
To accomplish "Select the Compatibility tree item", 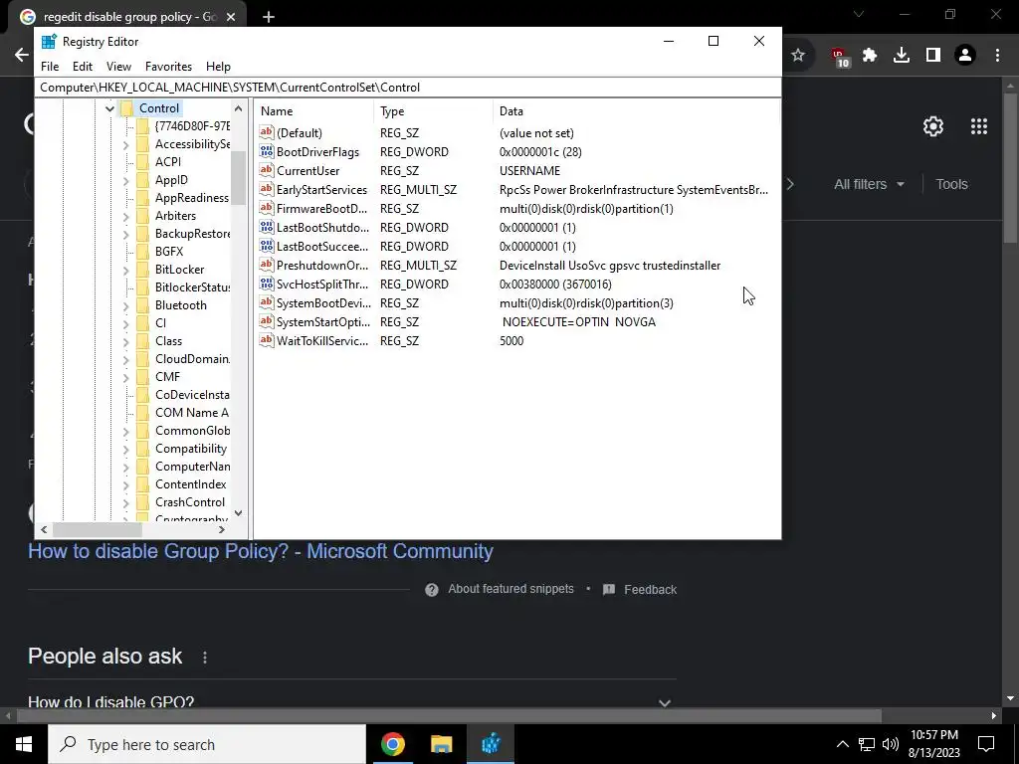I will point(191,449).
